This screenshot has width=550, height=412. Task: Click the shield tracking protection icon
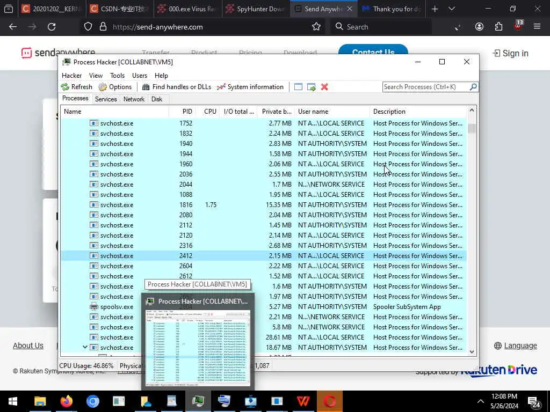coord(88,27)
